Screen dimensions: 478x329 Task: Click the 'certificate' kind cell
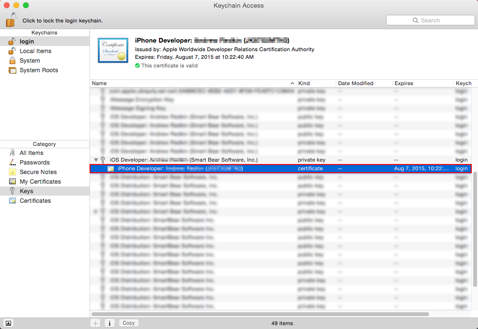coord(310,168)
